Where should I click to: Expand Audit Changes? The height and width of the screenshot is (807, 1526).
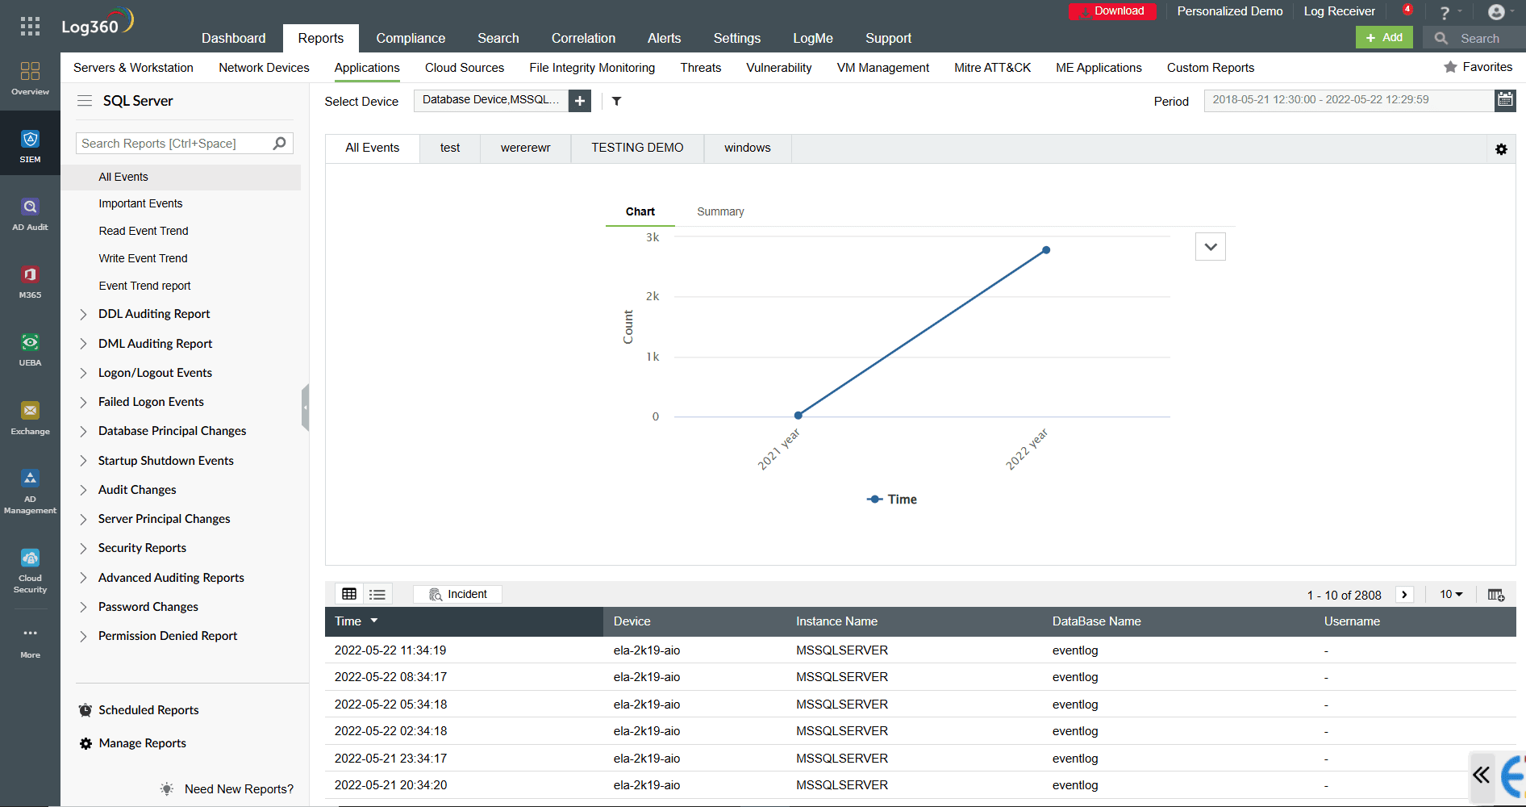pos(83,490)
